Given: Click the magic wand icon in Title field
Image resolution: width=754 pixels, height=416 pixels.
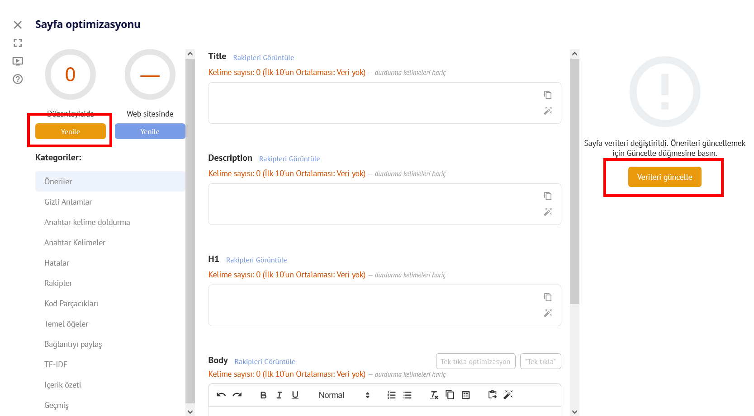Looking at the screenshot, I should point(548,111).
